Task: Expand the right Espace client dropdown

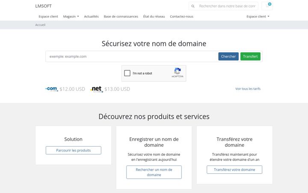Action: 258,16
